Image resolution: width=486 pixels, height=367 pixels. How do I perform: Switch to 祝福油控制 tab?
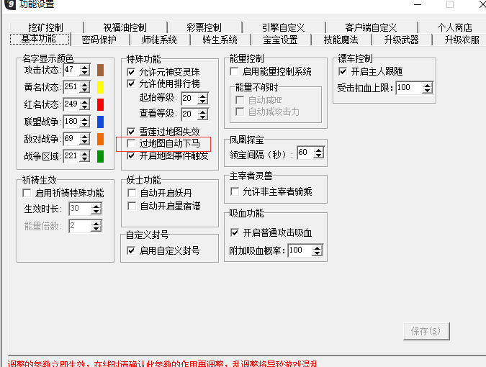coord(125,27)
